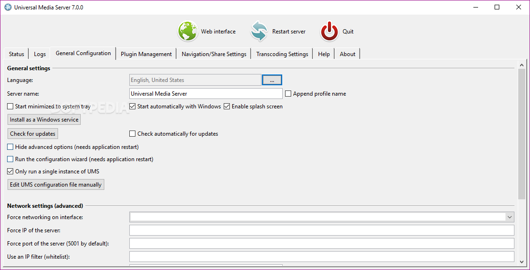Check Run the configuration wizard
This screenshot has width=530, height=270.
10,159
